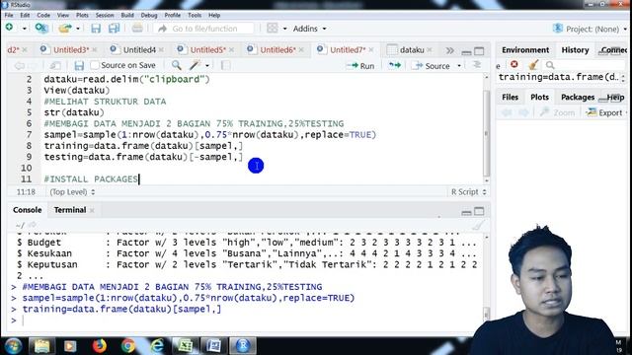Open the Environment tab
Screen dimensions: 632x355
click(x=525, y=50)
